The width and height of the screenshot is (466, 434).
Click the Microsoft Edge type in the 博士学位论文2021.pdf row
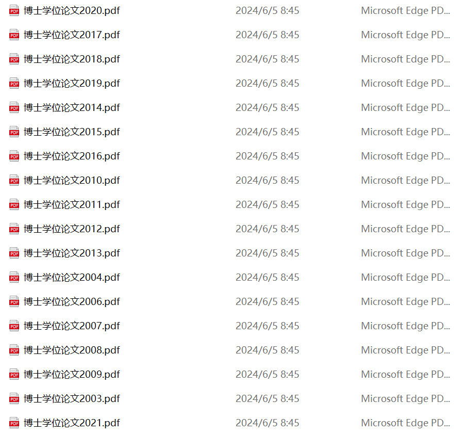point(405,423)
